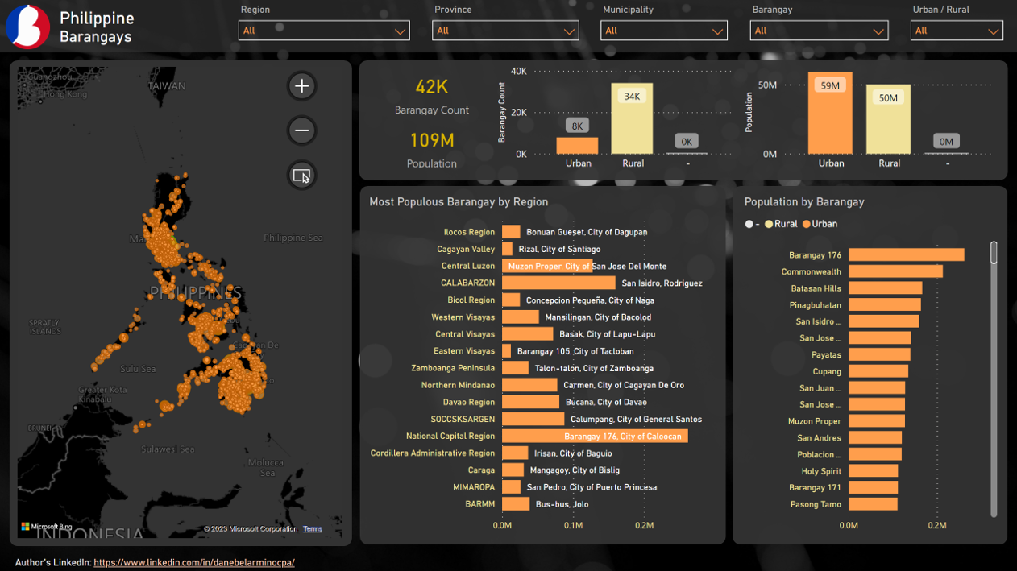1017x571 pixels.
Task: Activate the map rectangle select tool
Action: click(301, 176)
